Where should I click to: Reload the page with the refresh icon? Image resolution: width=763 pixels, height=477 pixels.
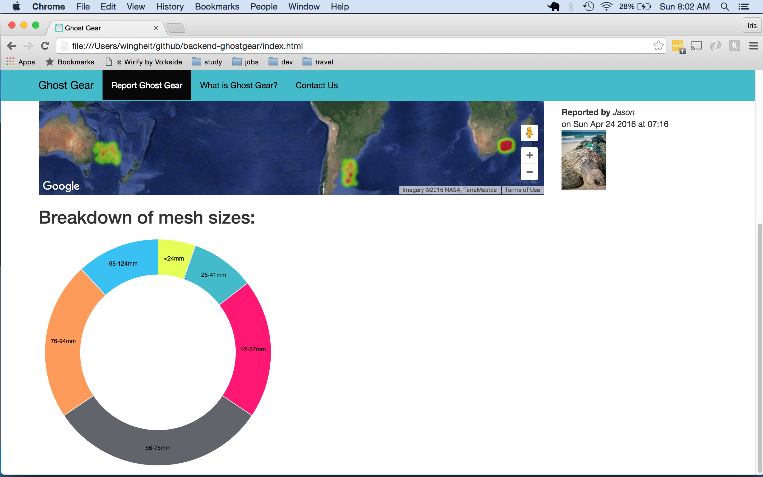(45, 46)
